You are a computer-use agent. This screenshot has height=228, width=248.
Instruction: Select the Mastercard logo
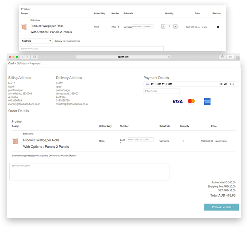coord(191,101)
